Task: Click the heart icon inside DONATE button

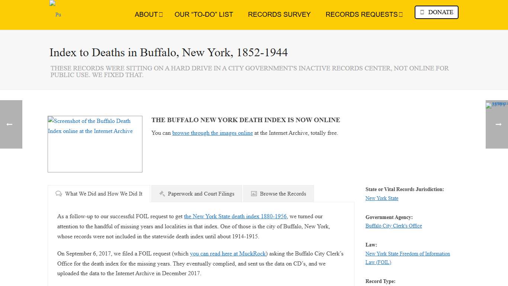Action: 422,12
